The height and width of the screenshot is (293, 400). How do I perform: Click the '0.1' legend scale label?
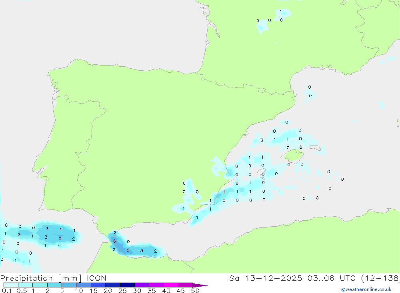(x=7, y=291)
